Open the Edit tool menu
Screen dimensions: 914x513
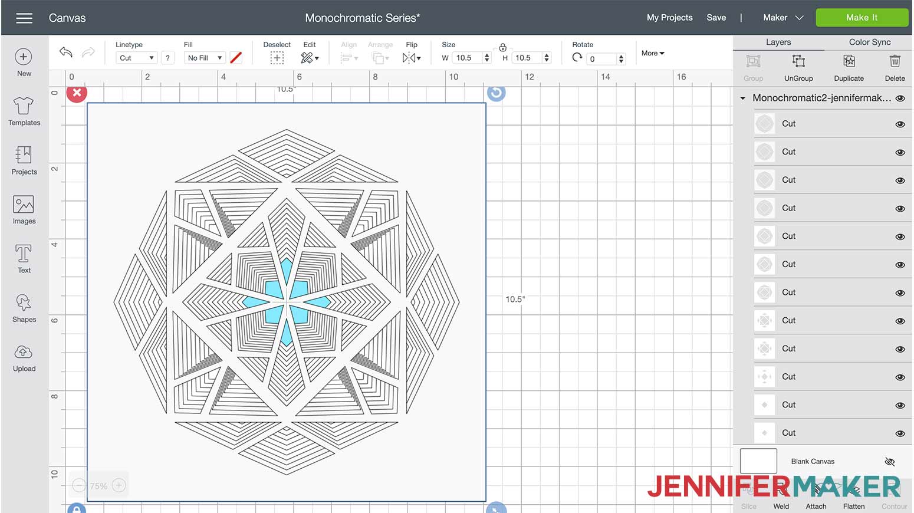click(x=310, y=58)
